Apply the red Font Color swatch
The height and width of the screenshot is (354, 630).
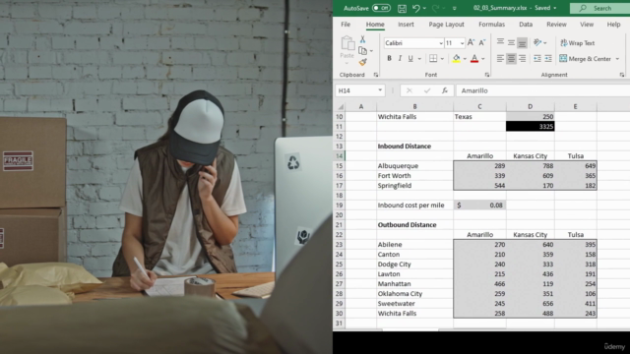474,59
